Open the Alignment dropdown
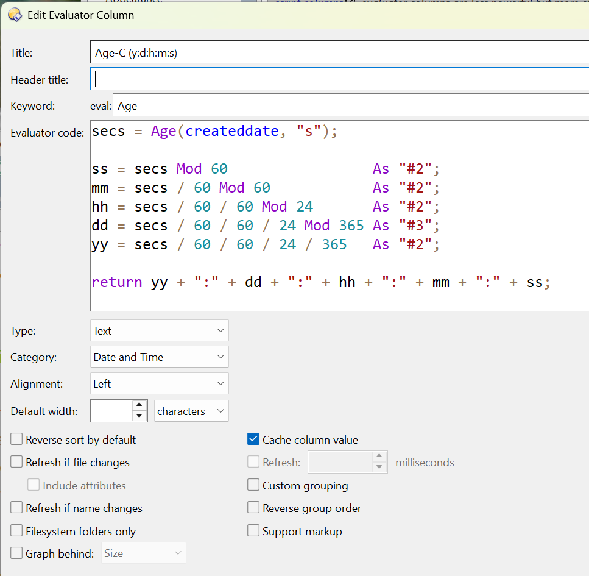The height and width of the screenshot is (576, 589). (159, 384)
